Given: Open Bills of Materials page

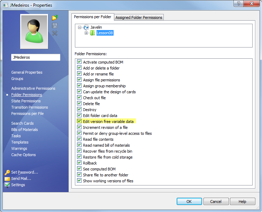Looking at the screenshot, I should coord(24,130).
